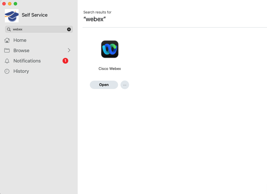Click the Browse folder icon

tap(7, 50)
